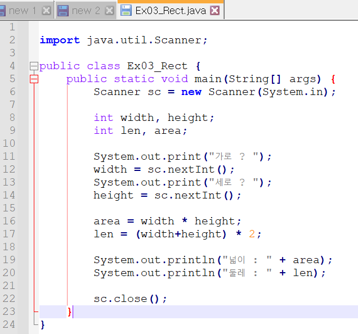This screenshot has height=334, width=358.
Task: Click the save icon on Ex03_Rect.java tab
Action: point(126,11)
